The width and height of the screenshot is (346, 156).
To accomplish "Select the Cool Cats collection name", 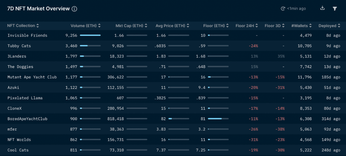I will tap(18, 150).
